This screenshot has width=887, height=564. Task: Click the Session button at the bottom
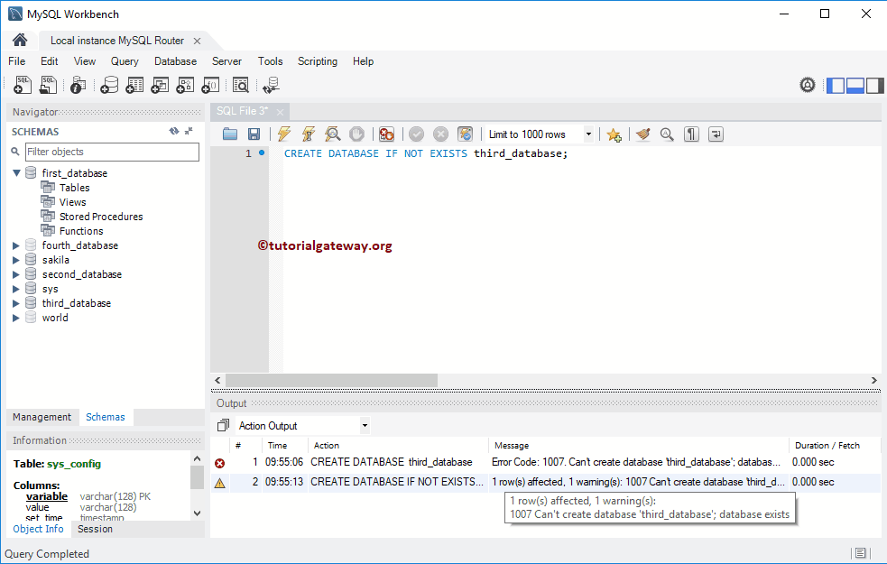click(95, 529)
